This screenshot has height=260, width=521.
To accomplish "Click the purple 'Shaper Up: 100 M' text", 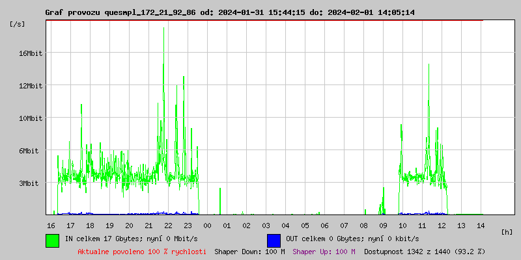I will 324,252.
